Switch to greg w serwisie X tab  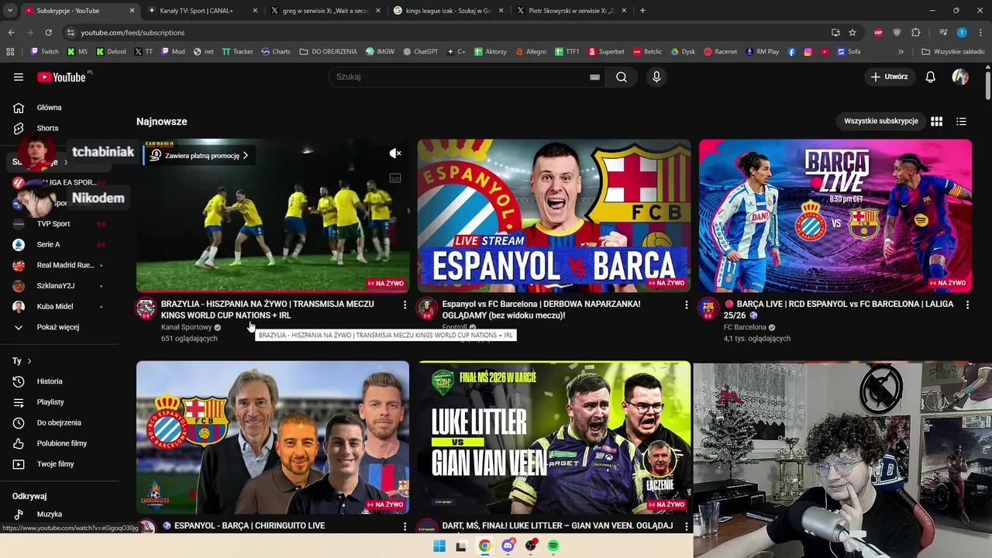click(x=325, y=11)
